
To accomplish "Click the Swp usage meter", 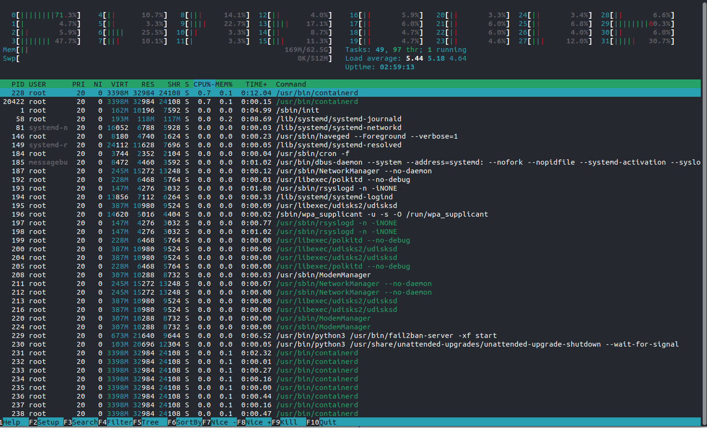I will [x=168, y=58].
